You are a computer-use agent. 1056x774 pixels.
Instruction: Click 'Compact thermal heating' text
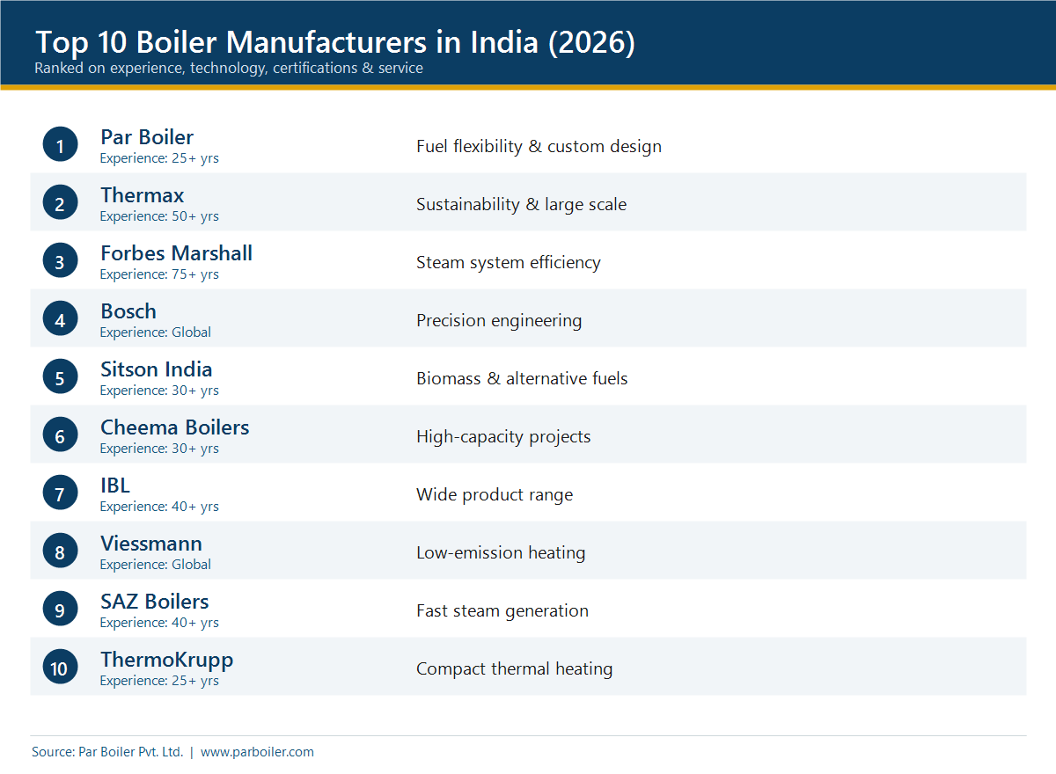(x=514, y=668)
